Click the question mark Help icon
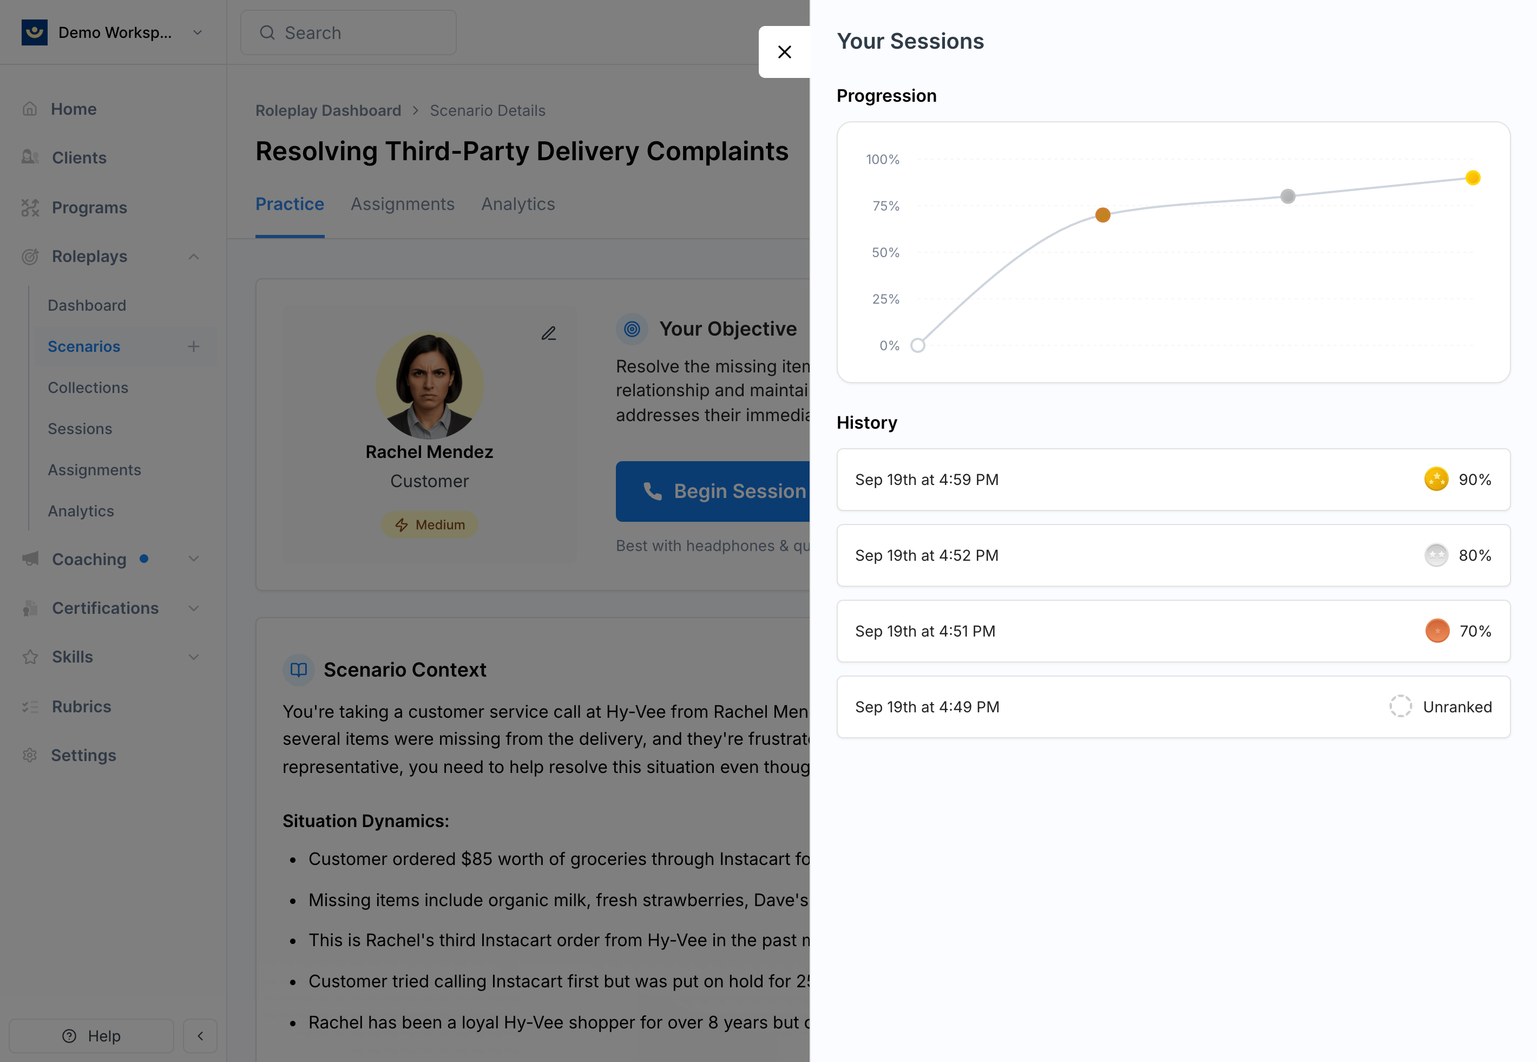Screen dimensions: 1537x1062 pos(69,1036)
